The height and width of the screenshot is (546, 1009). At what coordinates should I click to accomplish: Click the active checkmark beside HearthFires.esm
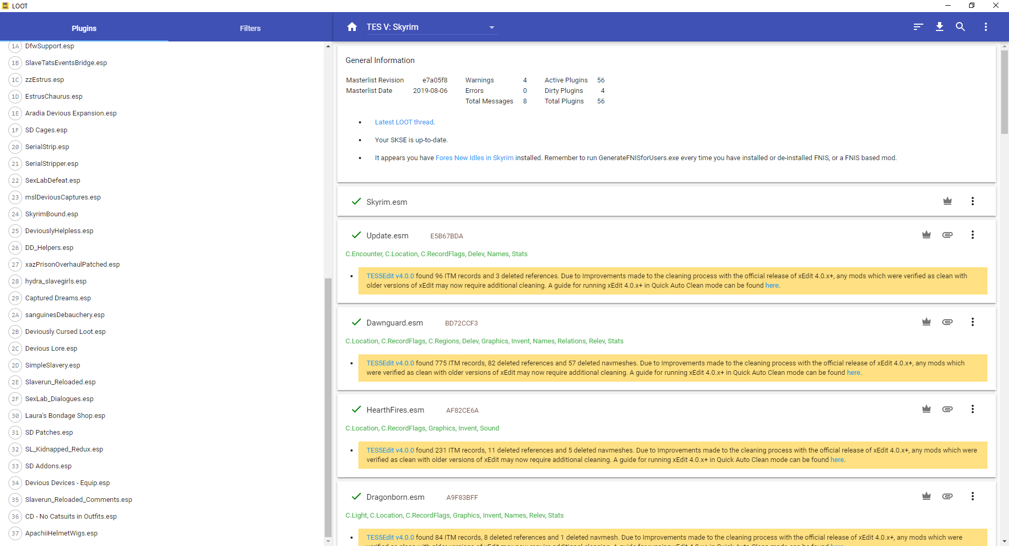[x=356, y=409]
